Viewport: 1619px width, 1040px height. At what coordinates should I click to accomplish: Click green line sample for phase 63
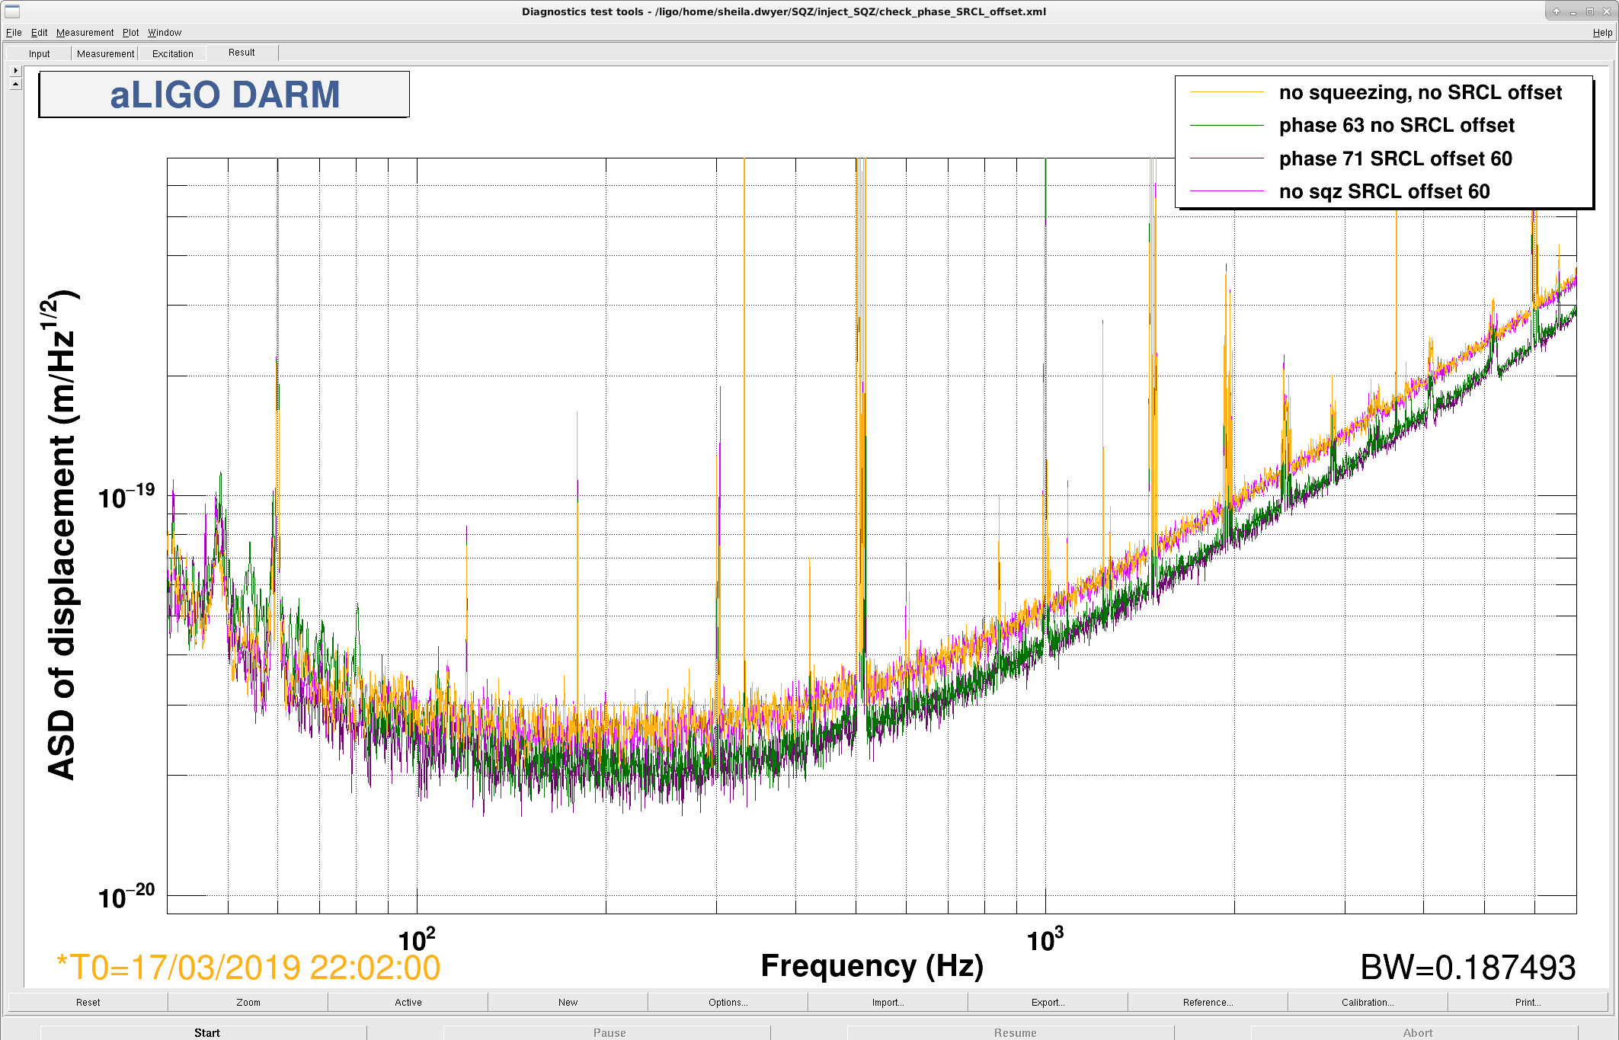[1227, 125]
